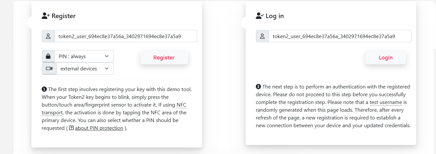Click the user-plus icon beside Register heading

pyautogui.click(x=46, y=16)
